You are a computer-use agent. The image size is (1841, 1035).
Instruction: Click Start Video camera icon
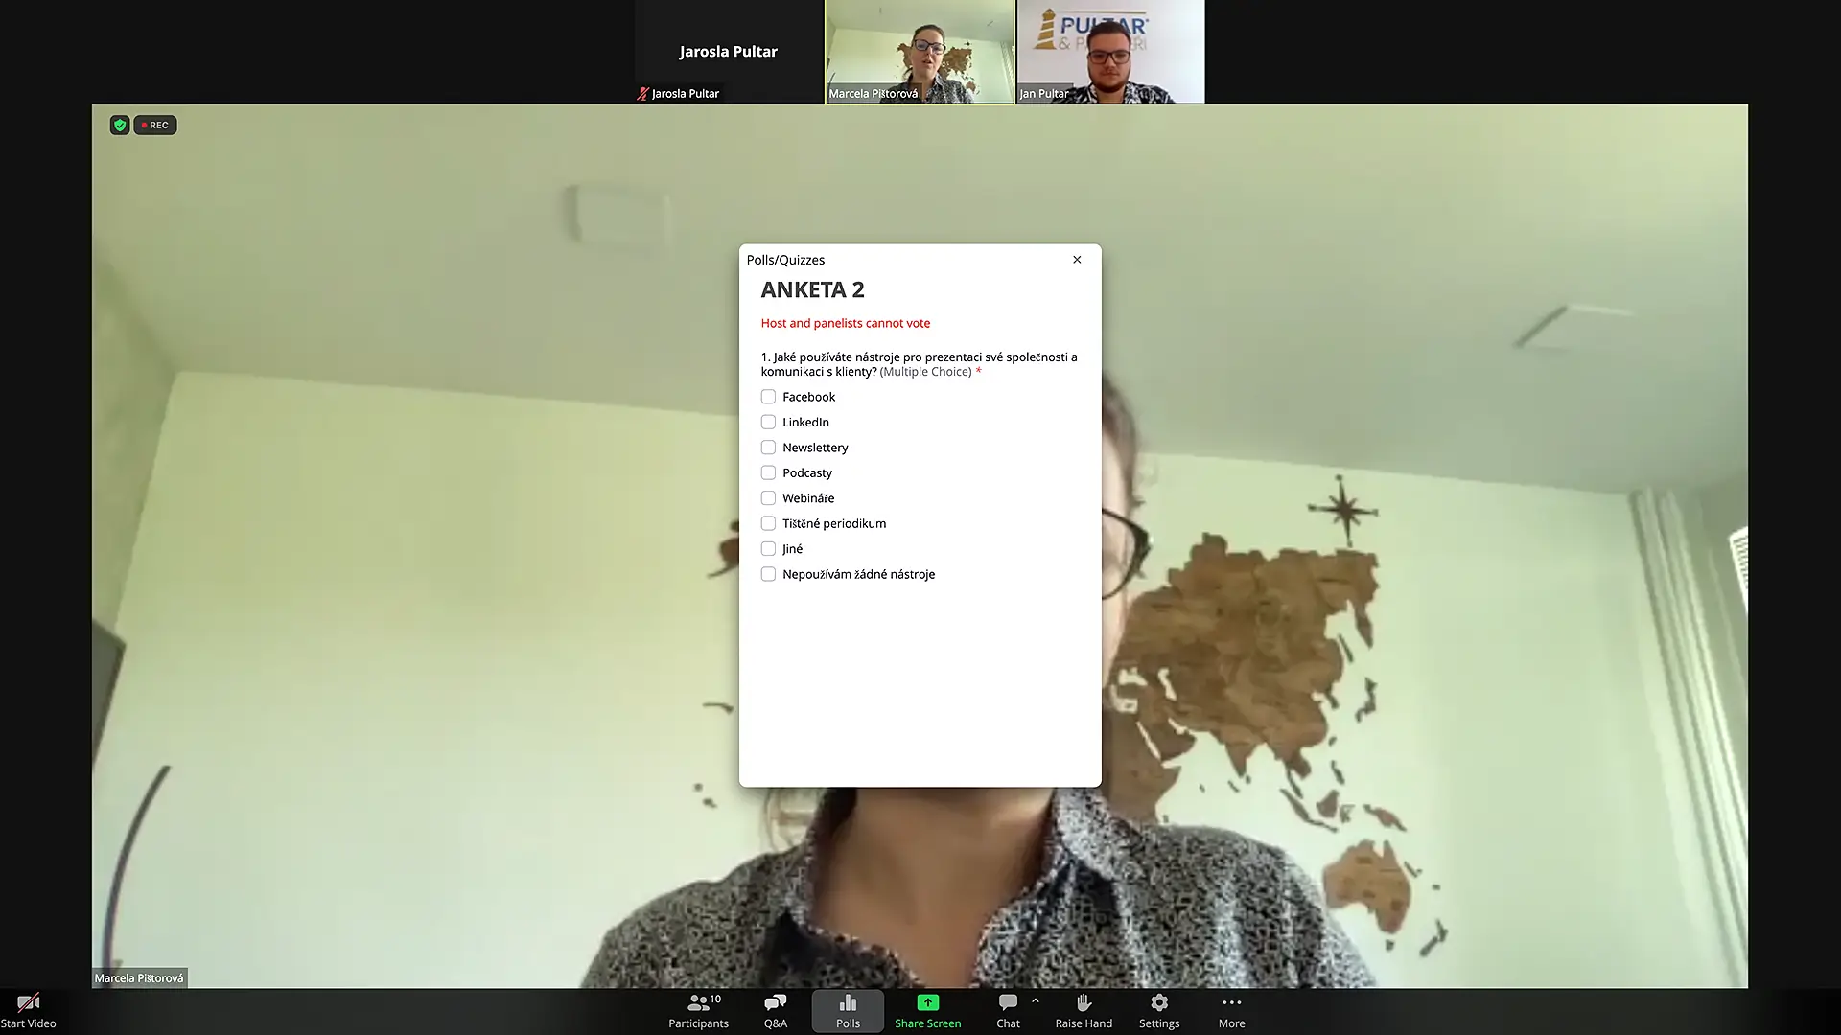(28, 1003)
